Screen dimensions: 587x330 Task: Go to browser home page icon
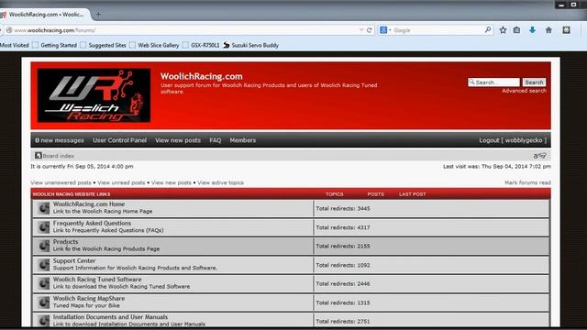point(548,30)
